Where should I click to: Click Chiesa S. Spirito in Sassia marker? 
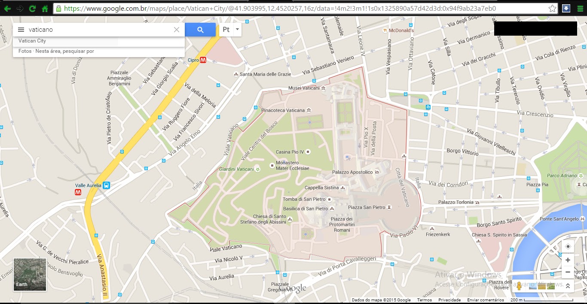pyautogui.click(x=479, y=242)
